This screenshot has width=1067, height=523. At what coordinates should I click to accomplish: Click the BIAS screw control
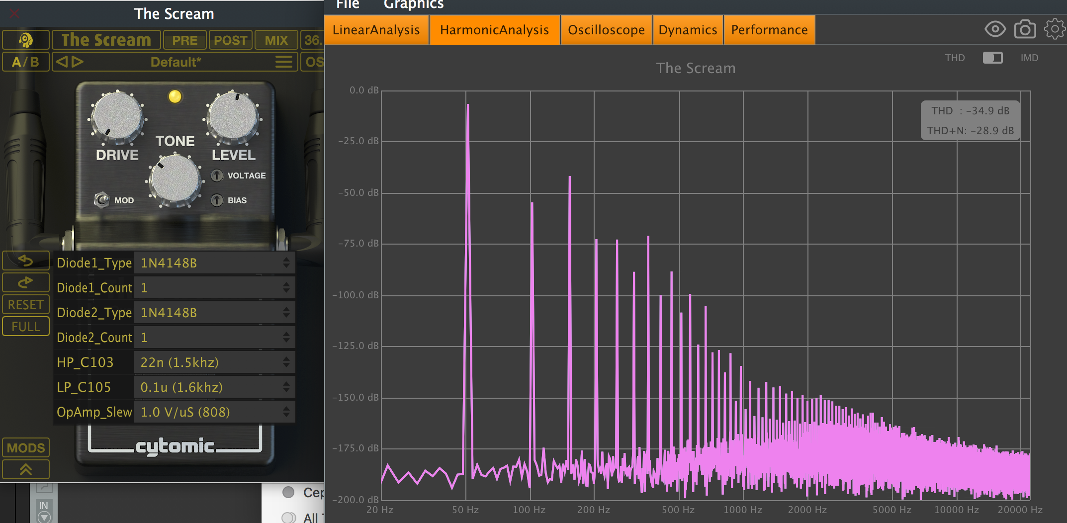coord(217,200)
